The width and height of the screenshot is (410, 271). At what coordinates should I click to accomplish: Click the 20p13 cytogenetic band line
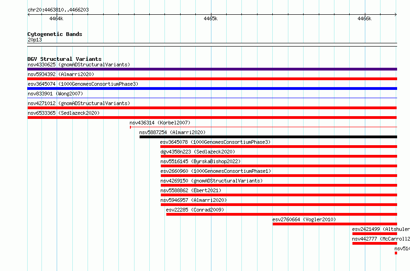pos(212,45)
